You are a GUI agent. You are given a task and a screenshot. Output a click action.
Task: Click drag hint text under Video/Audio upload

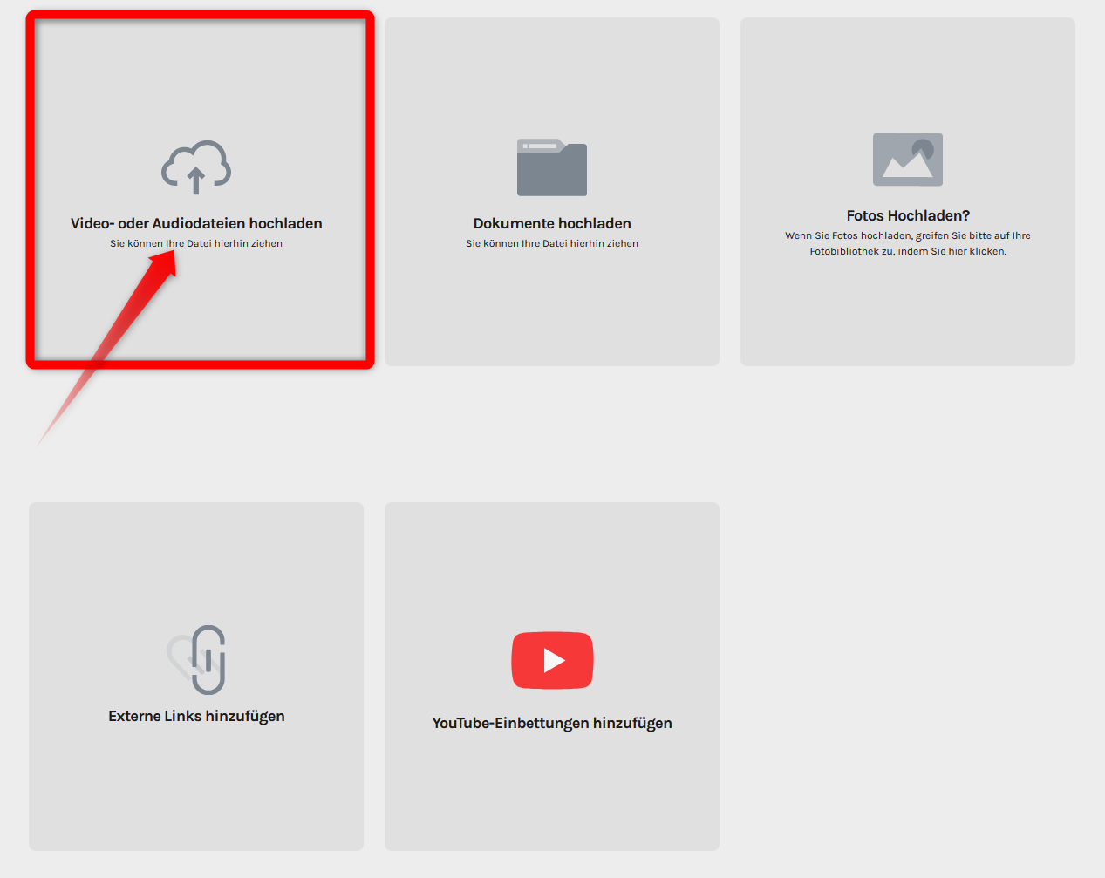[x=196, y=243]
